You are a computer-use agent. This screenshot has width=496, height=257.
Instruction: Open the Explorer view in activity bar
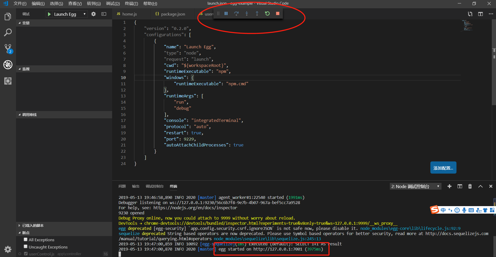pyautogui.click(x=8, y=17)
